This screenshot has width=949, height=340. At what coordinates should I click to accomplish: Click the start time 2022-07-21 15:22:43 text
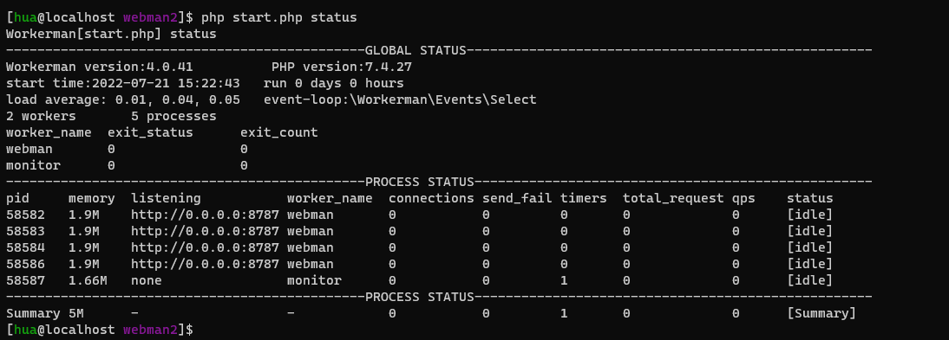(x=123, y=83)
